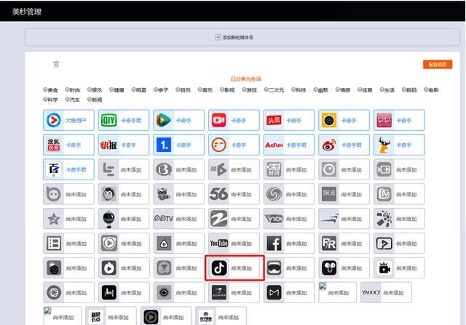
Task: Open the 百家号 account tile
Action: click(x=68, y=169)
